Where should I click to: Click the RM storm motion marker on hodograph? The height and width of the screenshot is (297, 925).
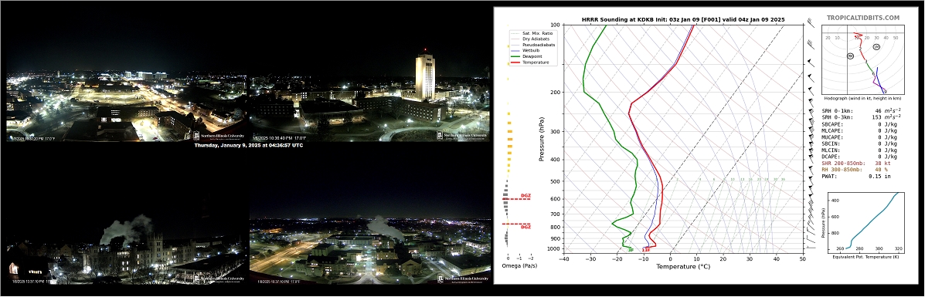coord(850,56)
